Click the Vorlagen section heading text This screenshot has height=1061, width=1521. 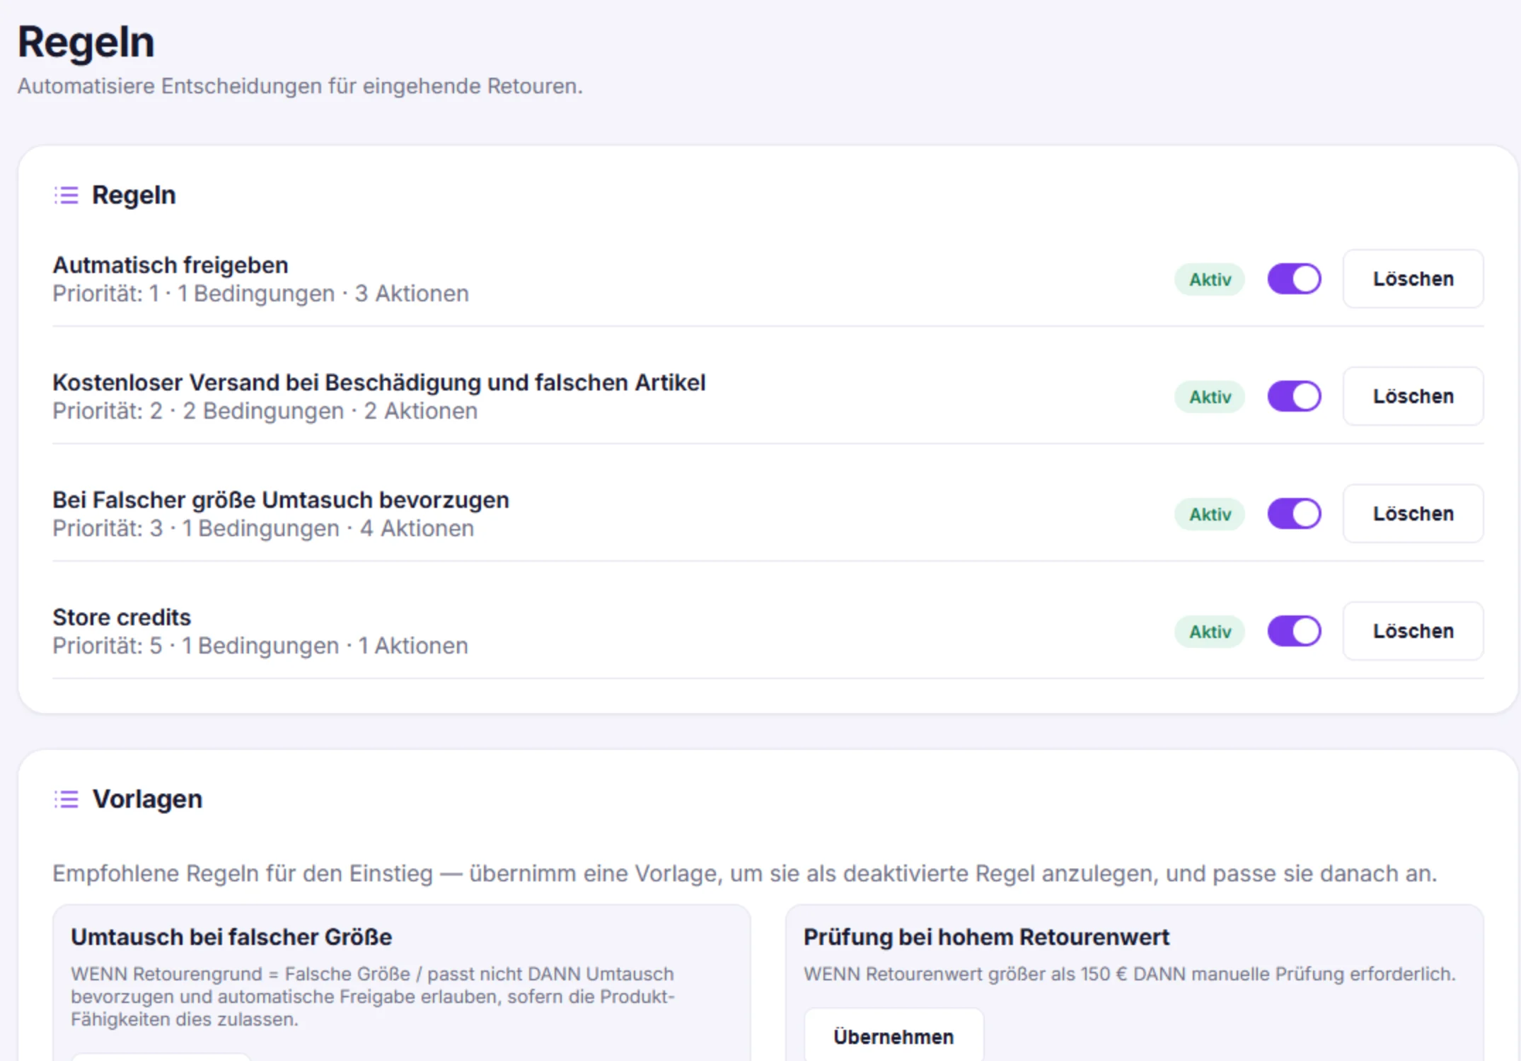pos(147,799)
